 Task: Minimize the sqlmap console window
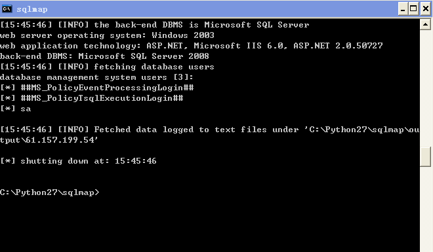coord(403,9)
